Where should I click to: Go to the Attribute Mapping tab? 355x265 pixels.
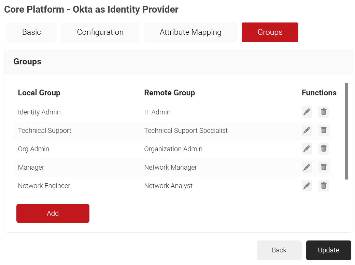[190, 32]
